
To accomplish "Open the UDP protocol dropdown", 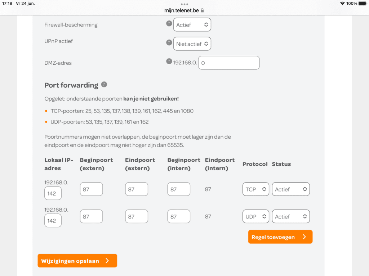I will coord(255,216).
